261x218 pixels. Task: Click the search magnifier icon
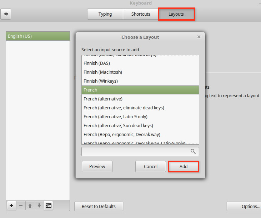click(193, 151)
